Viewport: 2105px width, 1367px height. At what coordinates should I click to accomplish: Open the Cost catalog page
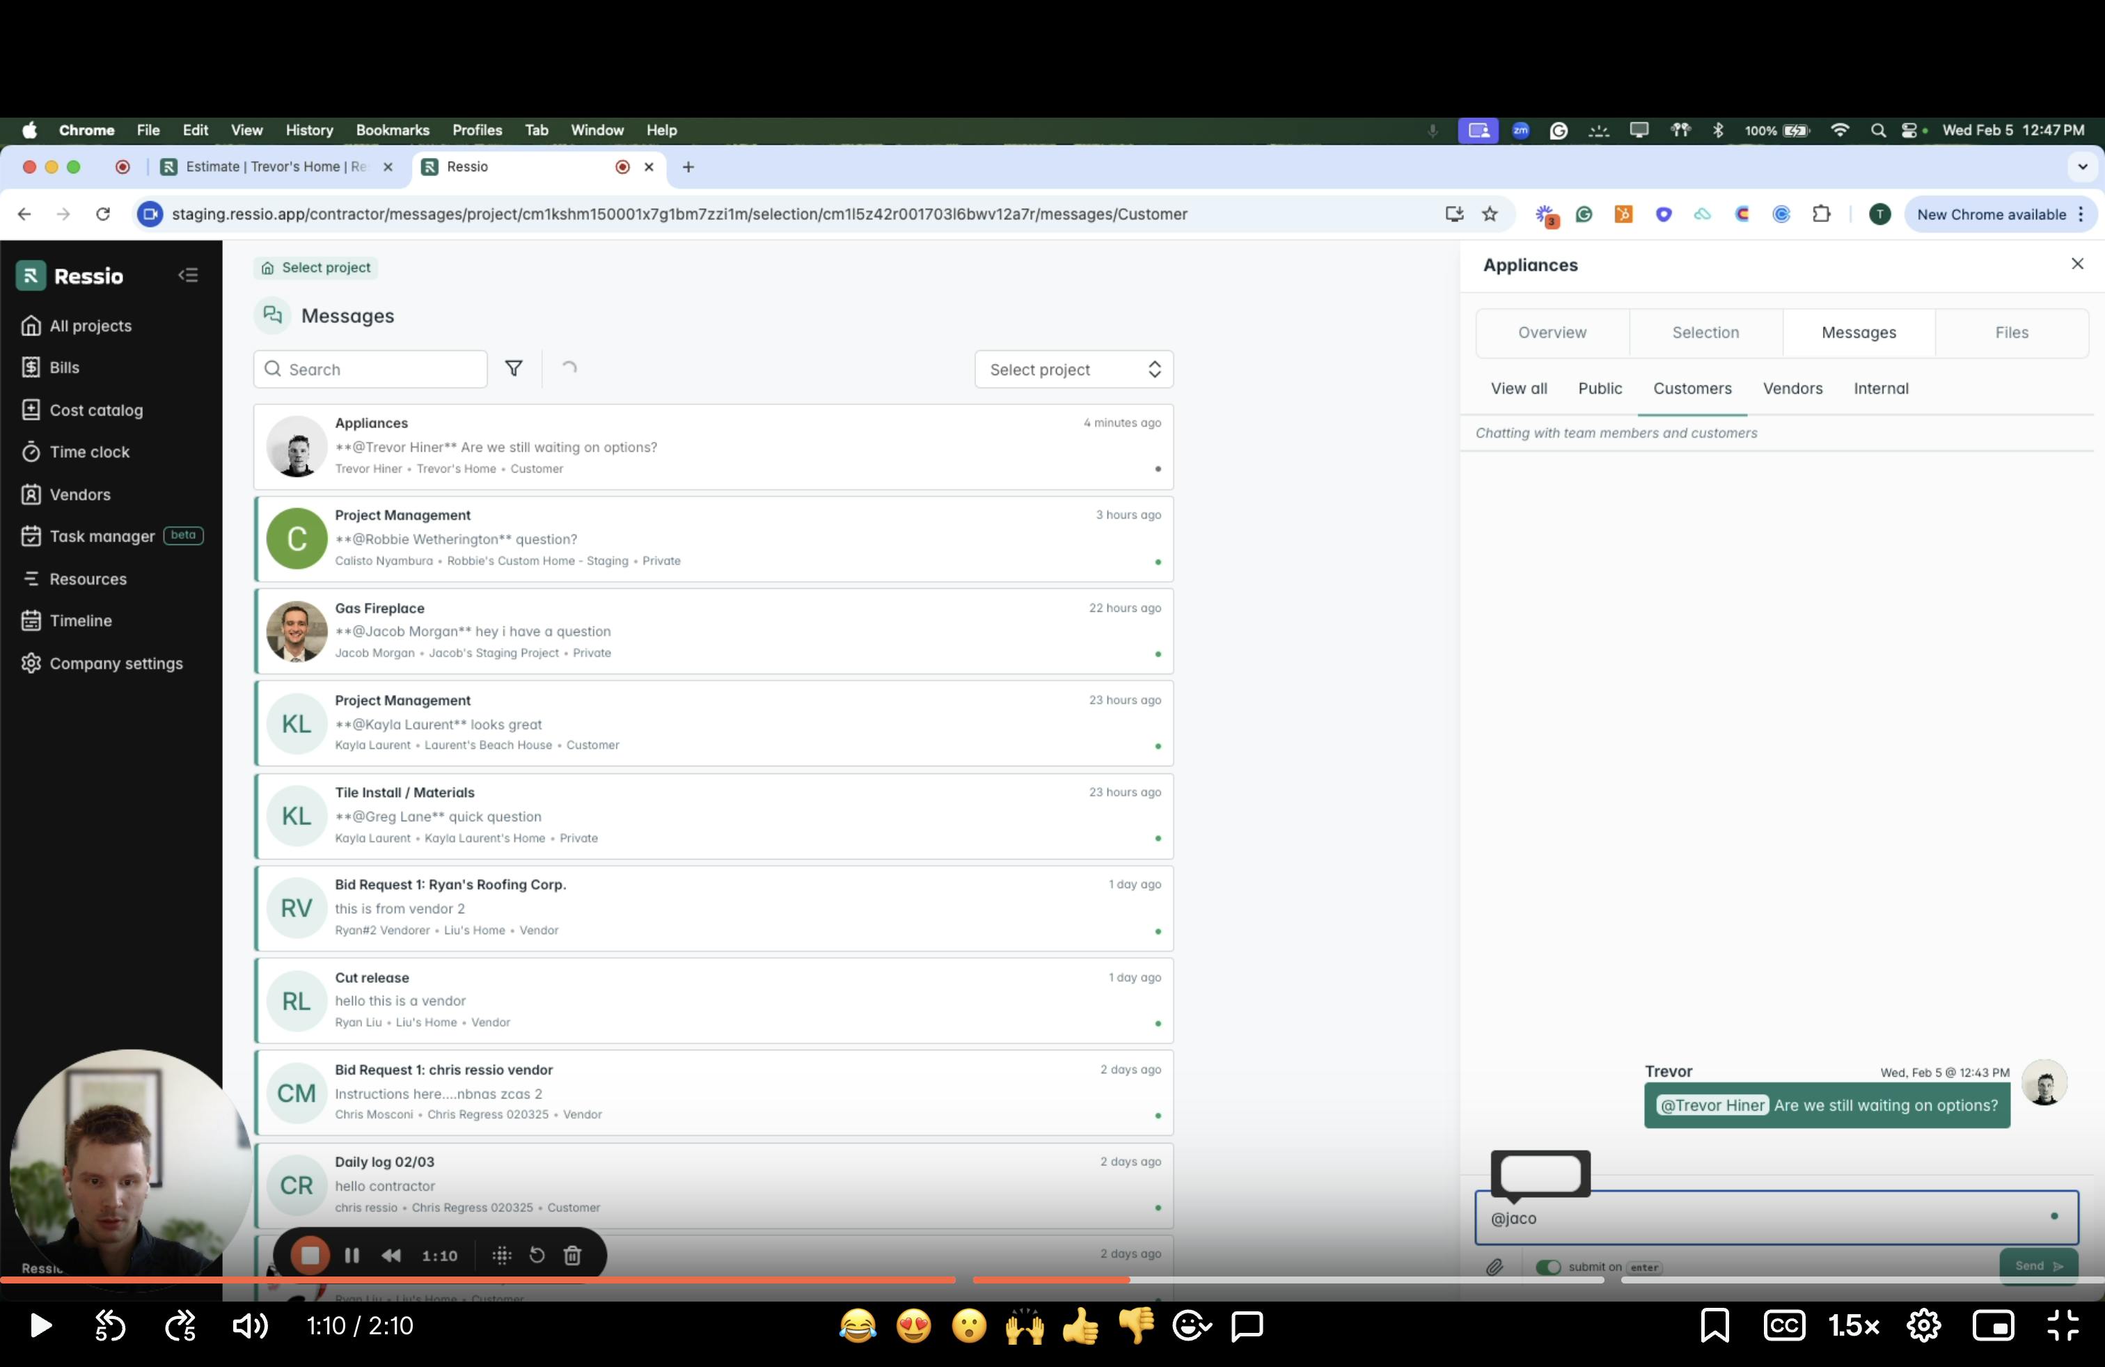[95, 410]
